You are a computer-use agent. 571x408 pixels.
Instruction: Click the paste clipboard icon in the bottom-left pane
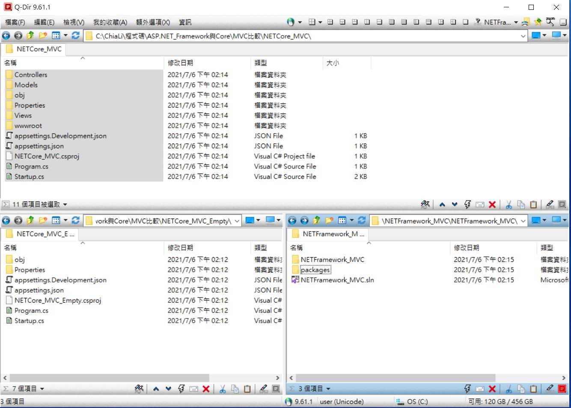click(247, 389)
